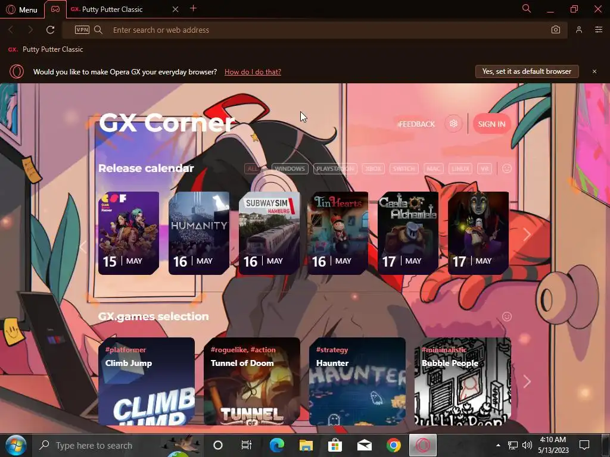610x457 pixels.
Task: Click 'Yes, set it as default browser'
Action: (527, 71)
